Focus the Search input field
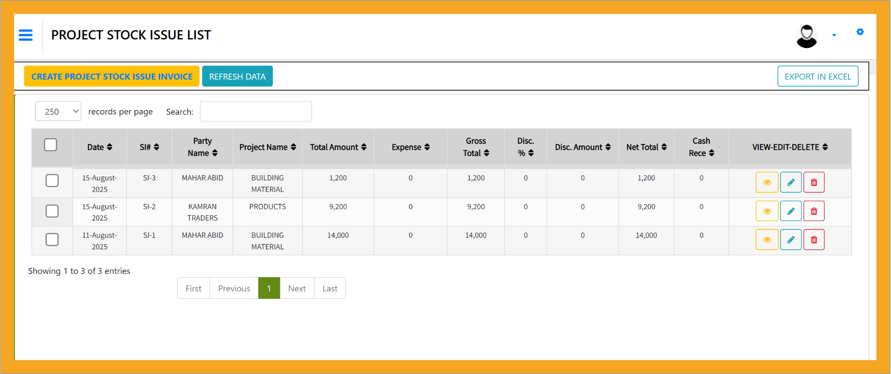This screenshot has height=374, width=891. coord(256,111)
